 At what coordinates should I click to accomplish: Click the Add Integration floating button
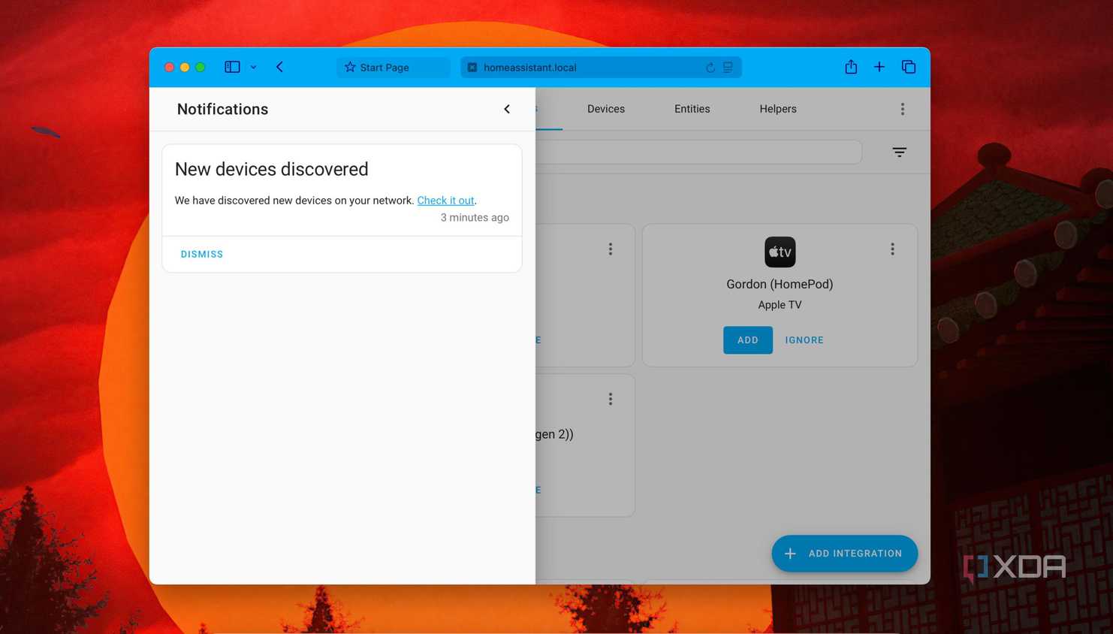click(844, 554)
